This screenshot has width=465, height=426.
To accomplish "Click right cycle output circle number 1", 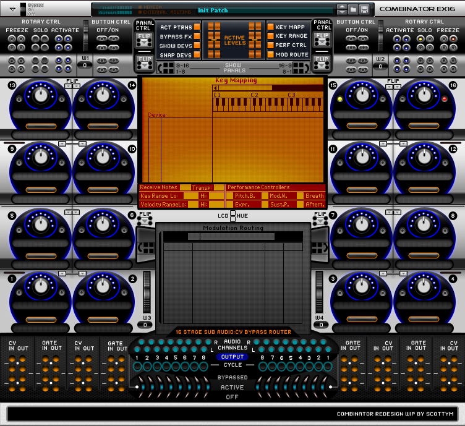I will 328,367.
